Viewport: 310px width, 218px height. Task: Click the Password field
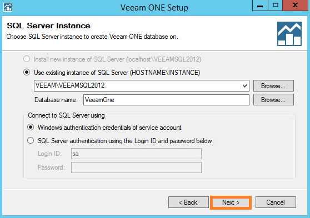pos(136,168)
